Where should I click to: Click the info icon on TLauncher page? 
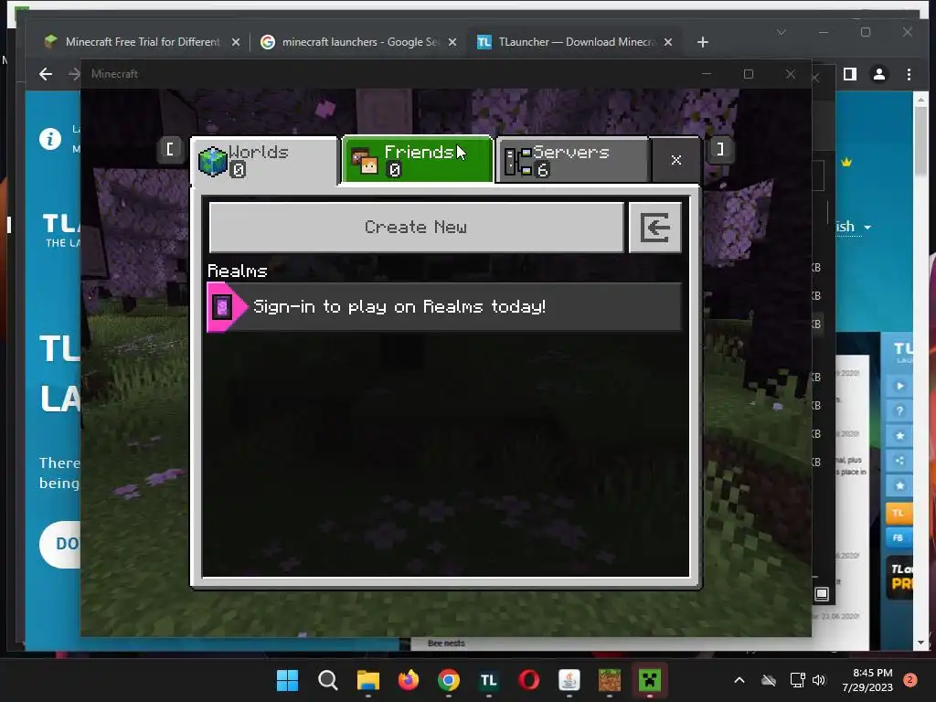coord(50,139)
